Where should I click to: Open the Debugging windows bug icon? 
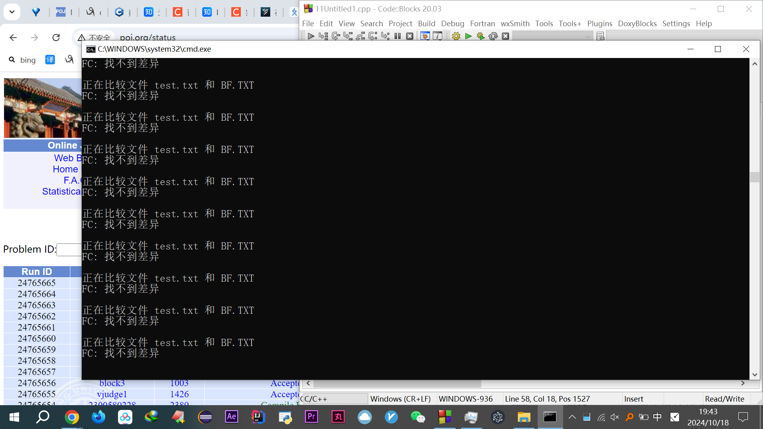pos(425,36)
